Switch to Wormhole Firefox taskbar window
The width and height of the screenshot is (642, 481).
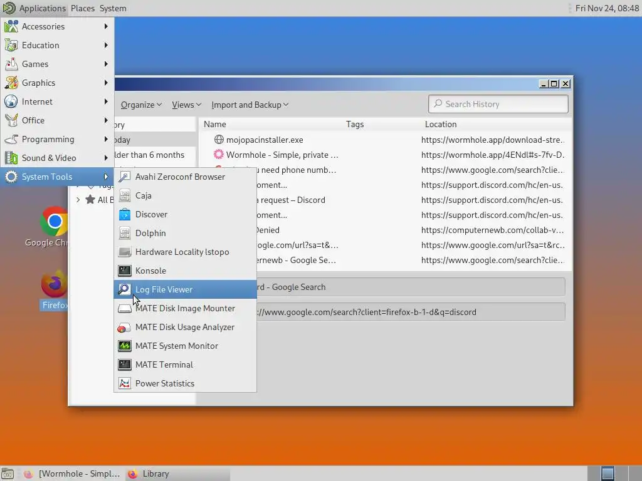coord(71,473)
